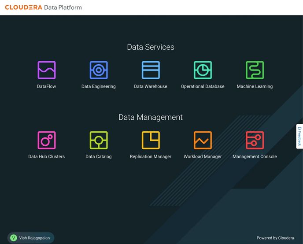Click the Replication Manager text label
303x244 pixels.
(151, 156)
